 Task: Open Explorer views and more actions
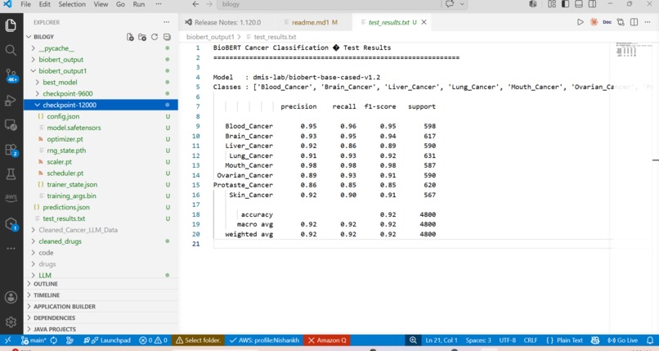tap(167, 22)
